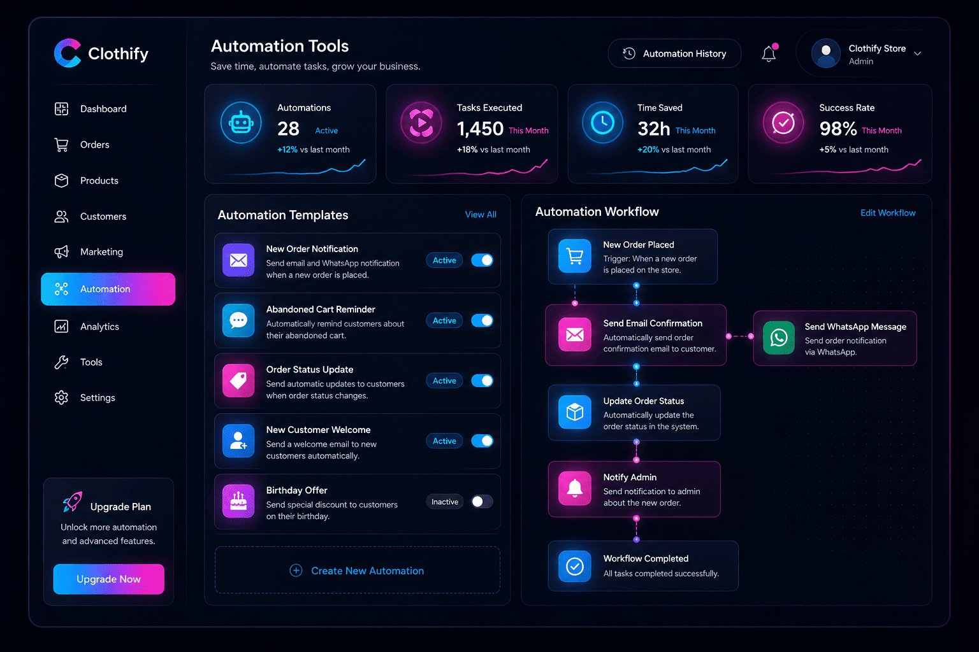The image size is (979, 652).
Task: Click the Inactive badge on Birthday Offer
Action: [445, 502]
